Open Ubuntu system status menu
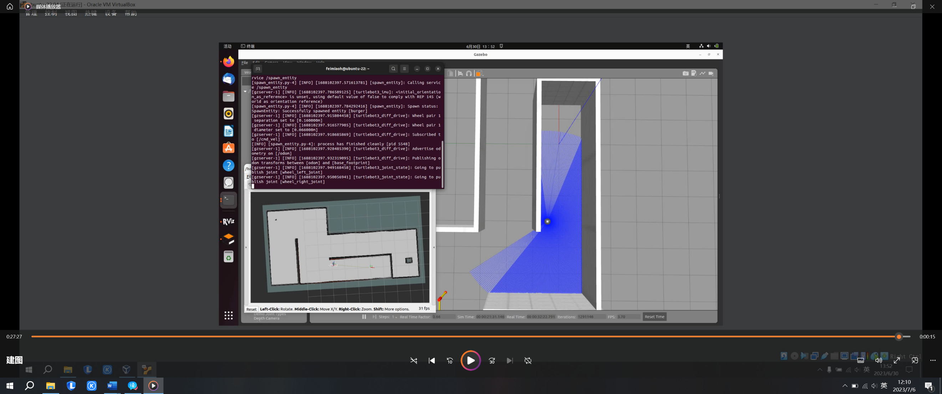Viewport: 942px width, 394px height. tap(709, 46)
